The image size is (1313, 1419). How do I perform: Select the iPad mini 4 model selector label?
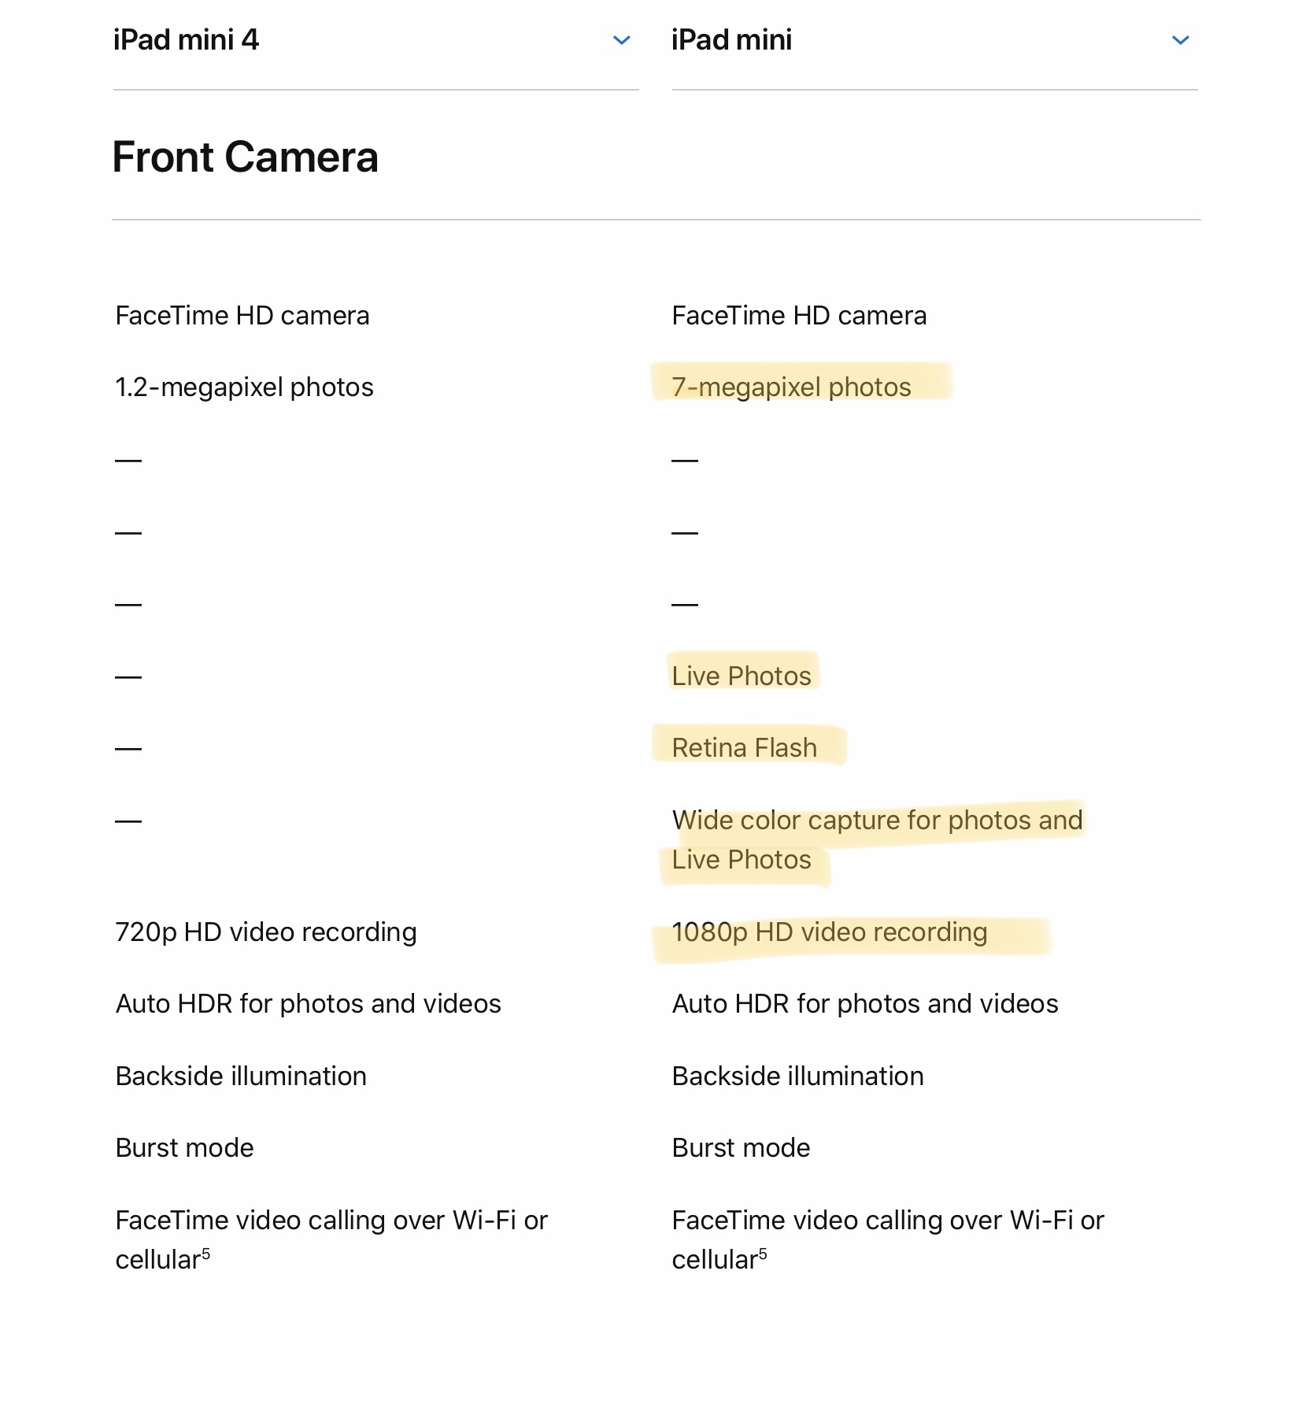tap(186, 40)
